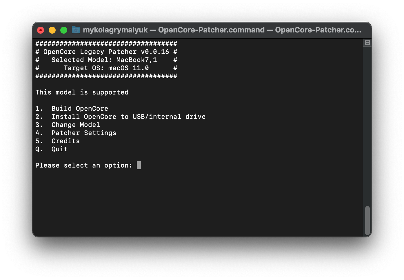Click the blinking cursor after the prompt

coord(139,165)
